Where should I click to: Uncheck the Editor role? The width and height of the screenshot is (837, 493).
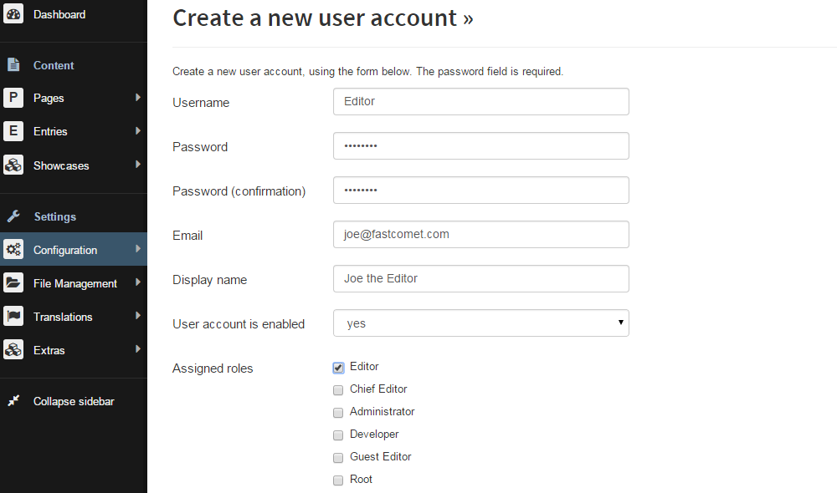[x=338, y=368]
